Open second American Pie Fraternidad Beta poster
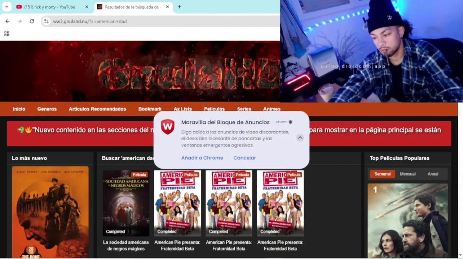463x259 pixels. (x=229, y=203)
